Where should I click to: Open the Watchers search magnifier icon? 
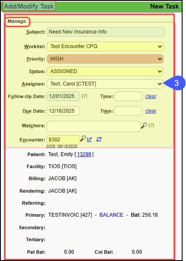click(x=144, y=126)
